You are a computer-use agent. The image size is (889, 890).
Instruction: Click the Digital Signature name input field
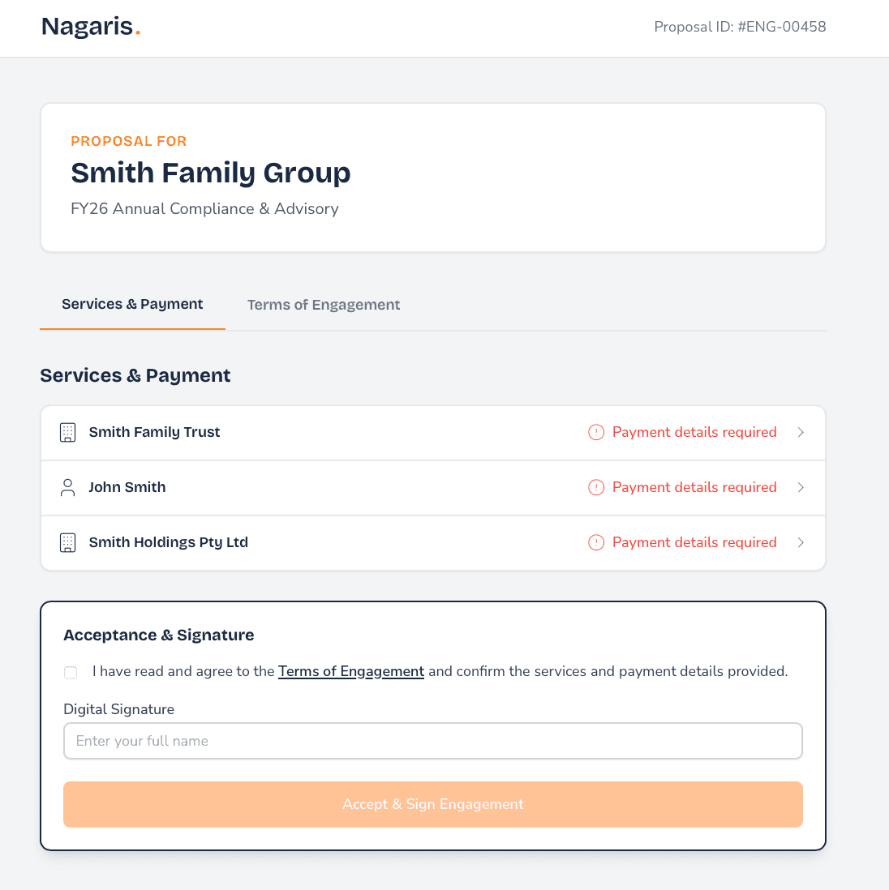click(x=432, y=740)
